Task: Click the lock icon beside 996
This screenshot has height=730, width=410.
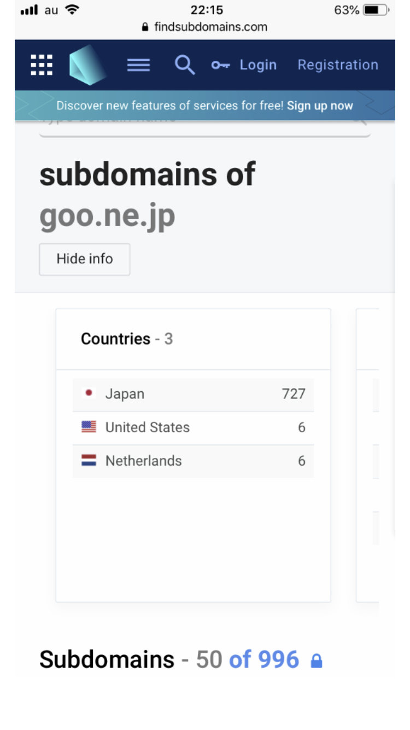Action: [x=317, y=662]
